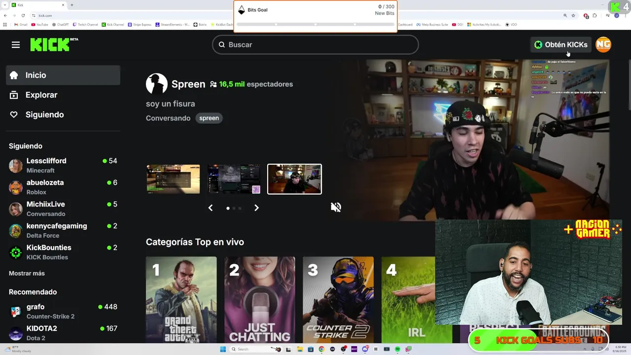Image resolution: width=631 pixels, height=355 pixels.
Task: Click the grafo avatar in Recomendado
Action: [x=16, y=312]
